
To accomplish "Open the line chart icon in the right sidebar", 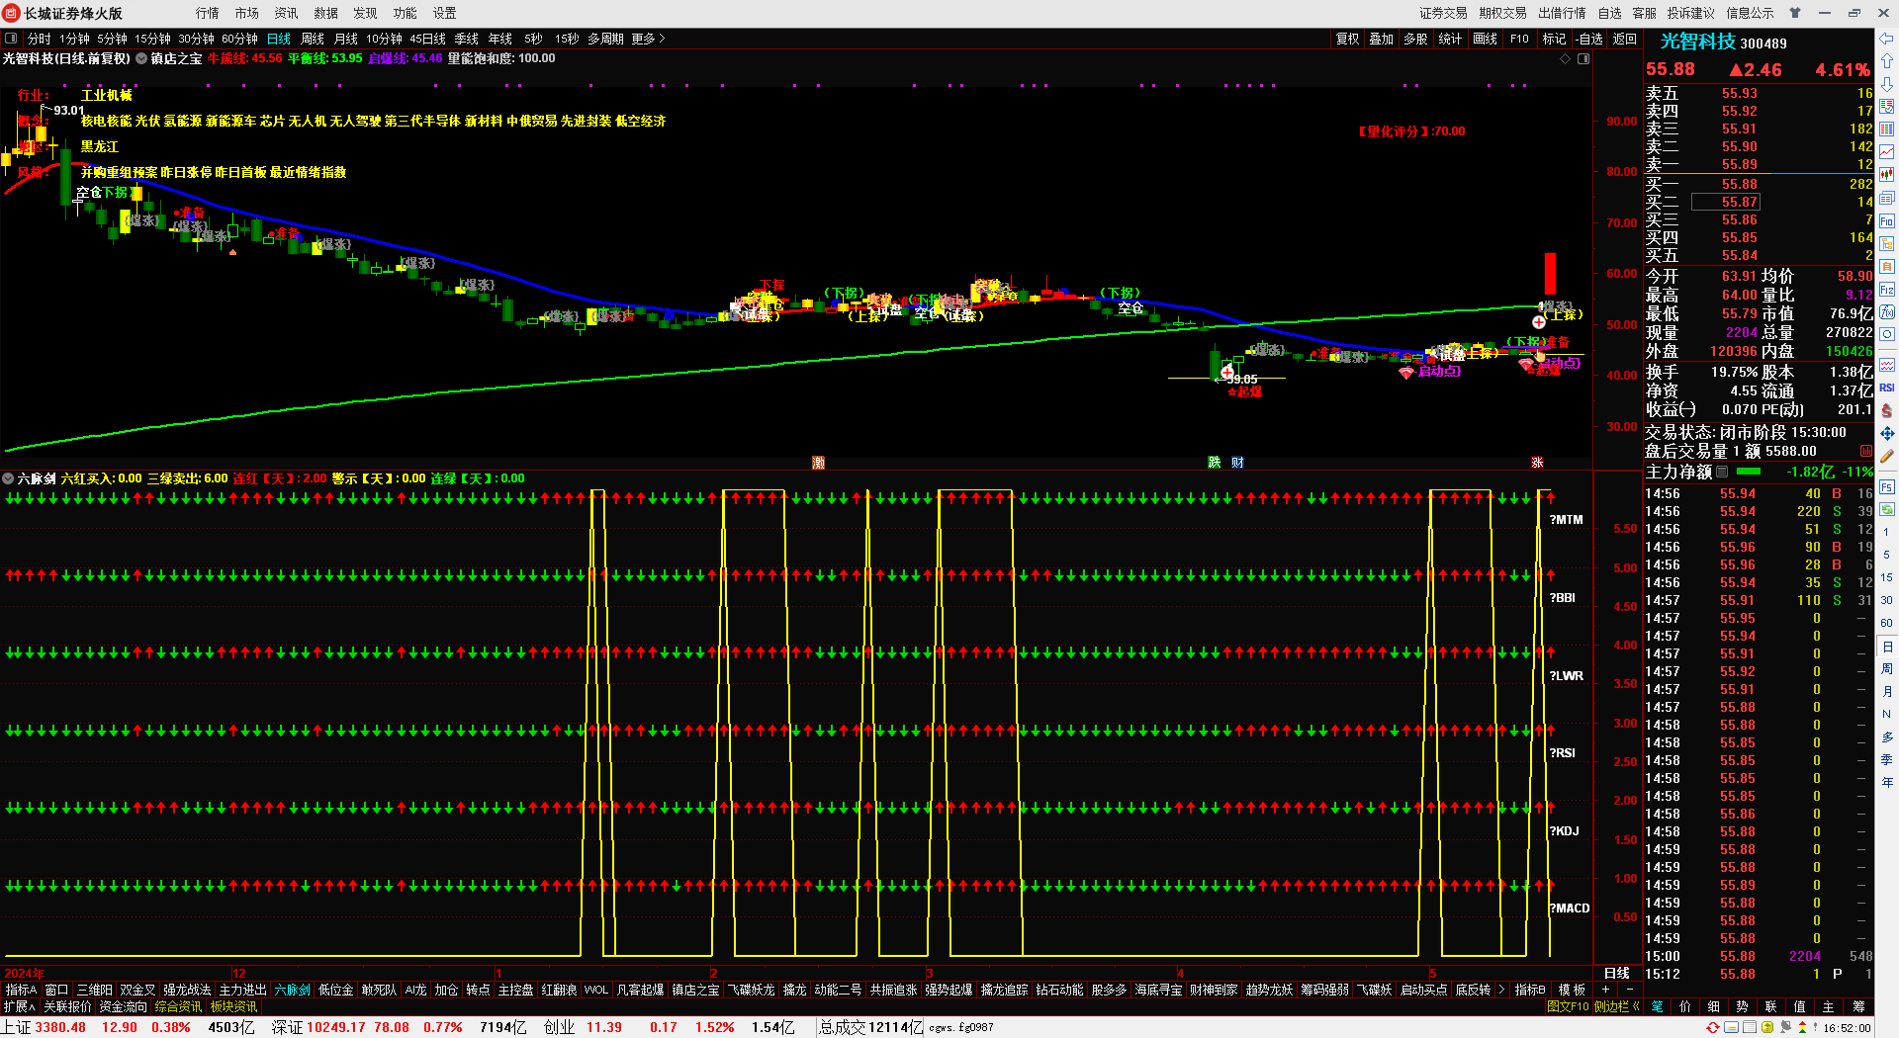I will coord(1887,151).
